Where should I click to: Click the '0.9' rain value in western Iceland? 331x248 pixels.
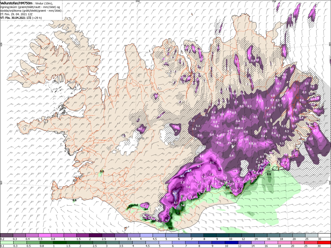pos(102,171)
